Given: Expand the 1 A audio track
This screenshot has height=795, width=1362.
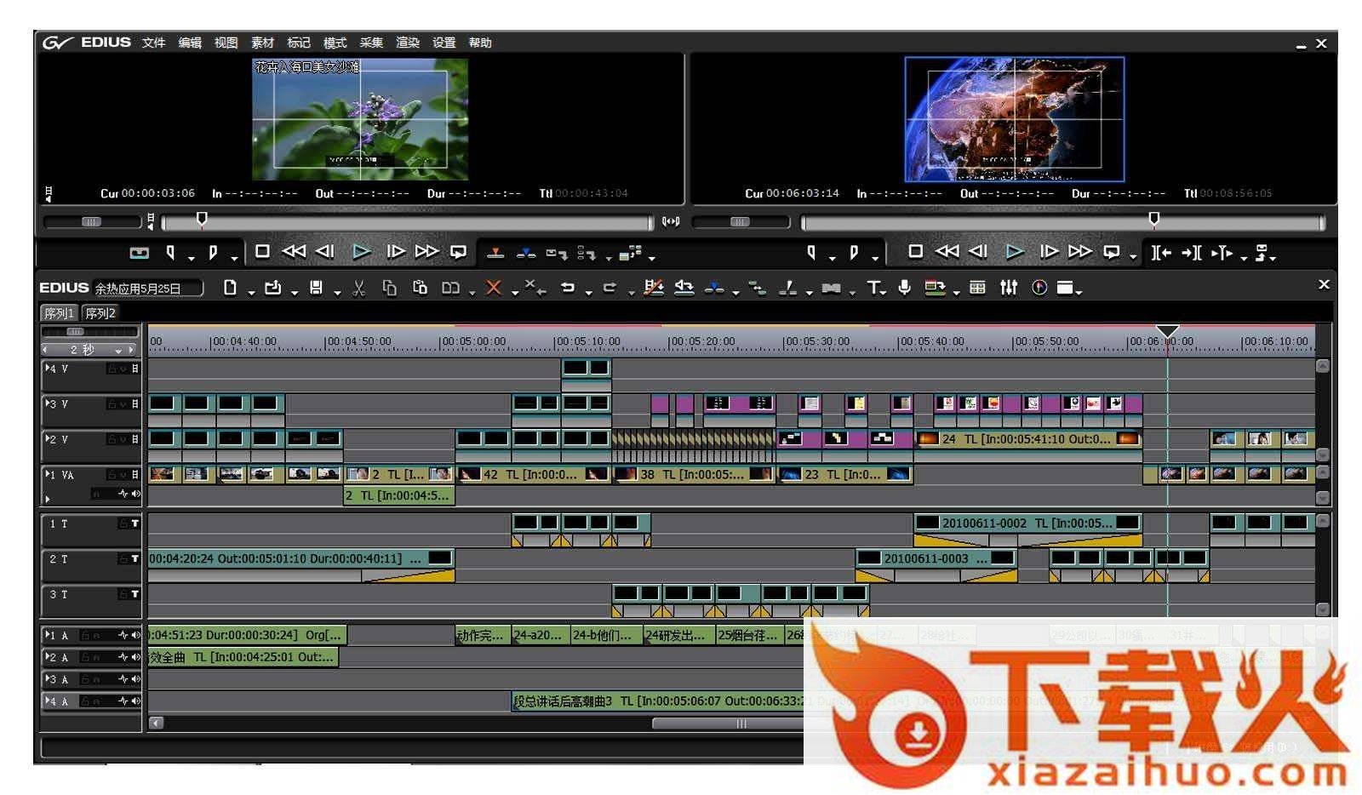Looking at the screenshot, I should [46, 635].
